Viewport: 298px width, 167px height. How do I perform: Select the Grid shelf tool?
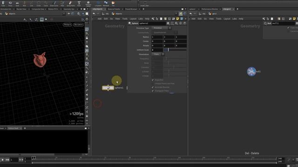click(17, 4)
